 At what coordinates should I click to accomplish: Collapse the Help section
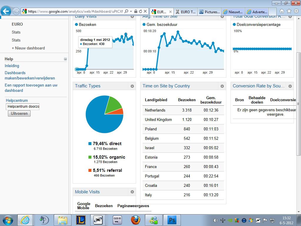[x=65, y=59]
